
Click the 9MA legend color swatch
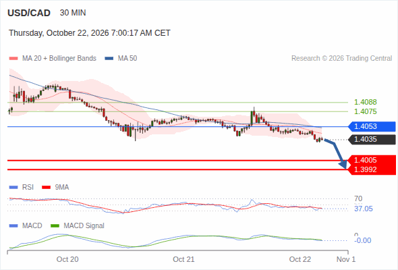(x=46, y=188)
